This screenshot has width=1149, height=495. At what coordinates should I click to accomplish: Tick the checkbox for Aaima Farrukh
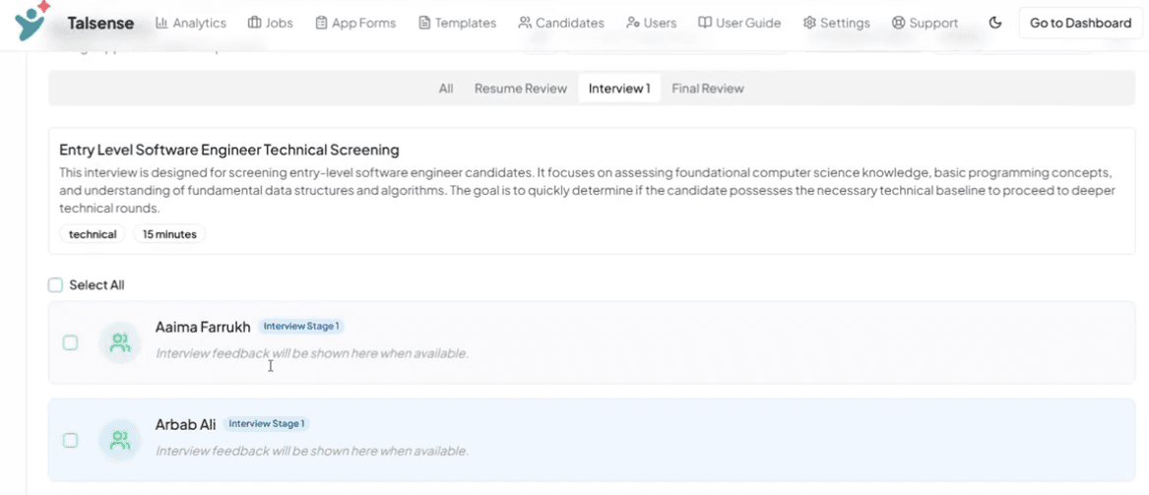(x=70, y=342)
